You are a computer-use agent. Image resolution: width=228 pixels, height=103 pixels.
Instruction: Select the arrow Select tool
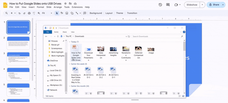pos(57,13)
